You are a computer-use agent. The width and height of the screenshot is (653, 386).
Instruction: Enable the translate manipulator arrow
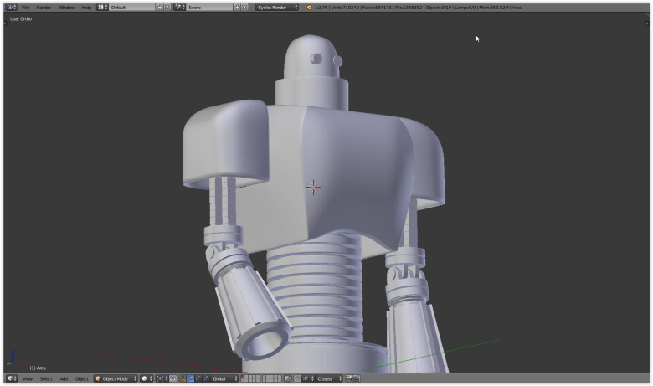coord(191,378)
